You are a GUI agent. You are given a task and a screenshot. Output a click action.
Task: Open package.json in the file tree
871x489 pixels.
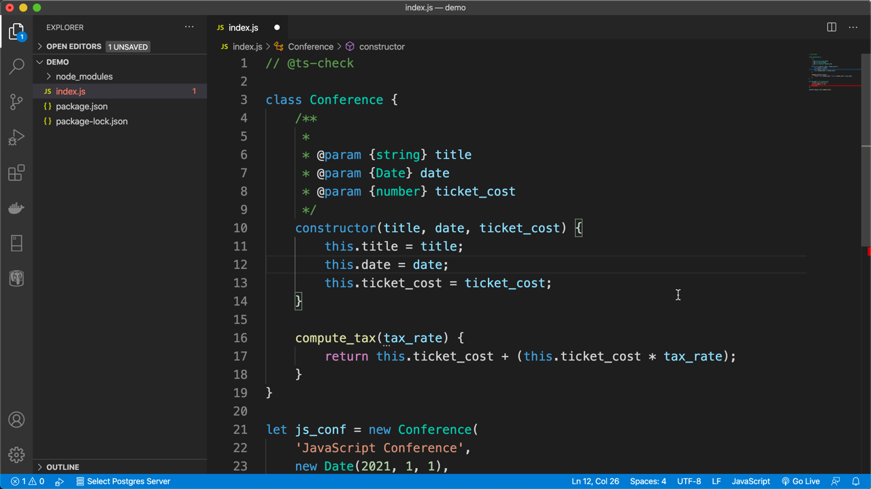click(x=120, y=107)
